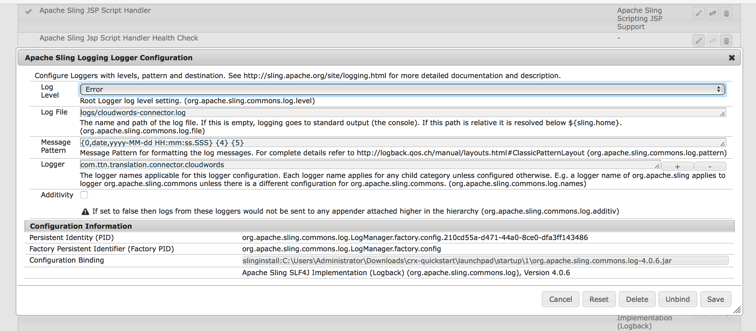Click the Reset button

click(599, 299)
